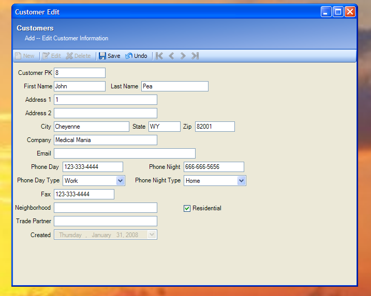This screenshot has width=371, height=296.
Task: Click the Undo toolbar icon
Action: 129,56
